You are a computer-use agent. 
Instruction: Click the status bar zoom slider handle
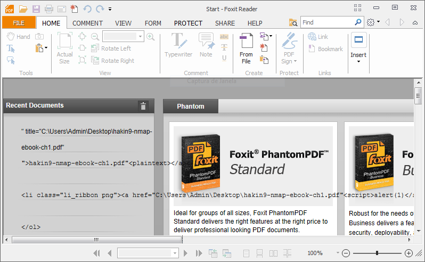(x=377, y=253)
